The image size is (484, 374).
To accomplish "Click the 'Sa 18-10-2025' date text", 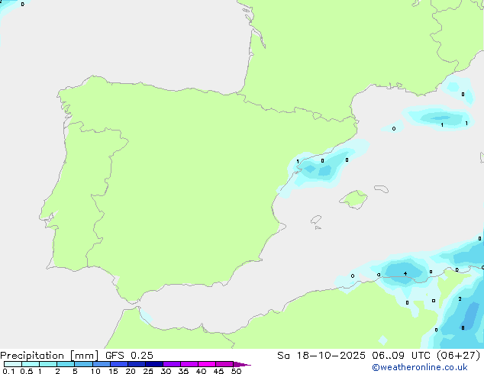I will (x=321, y=356).
